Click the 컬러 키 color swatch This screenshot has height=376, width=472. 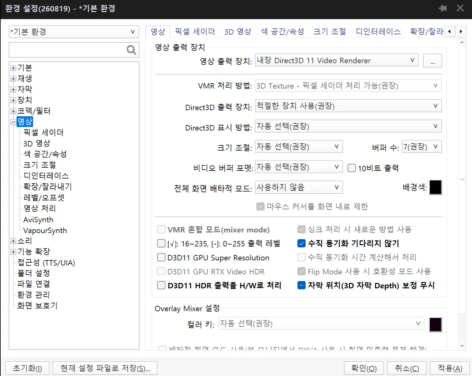435,324
